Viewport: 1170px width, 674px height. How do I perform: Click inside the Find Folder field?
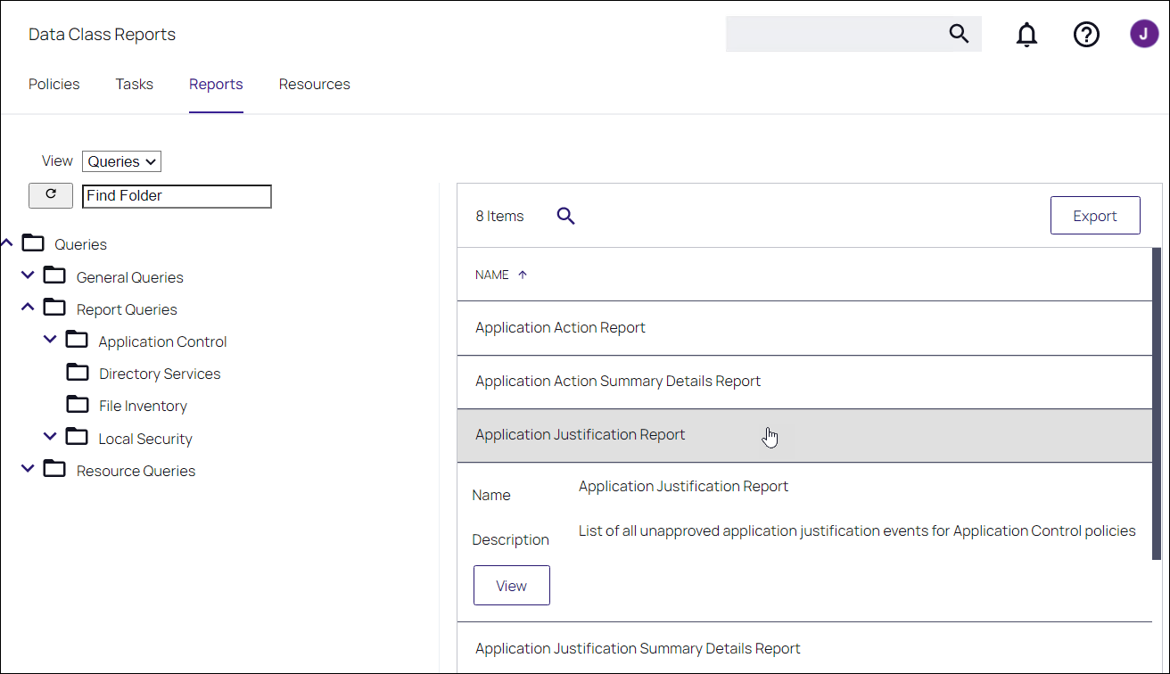tap(176, 195)
